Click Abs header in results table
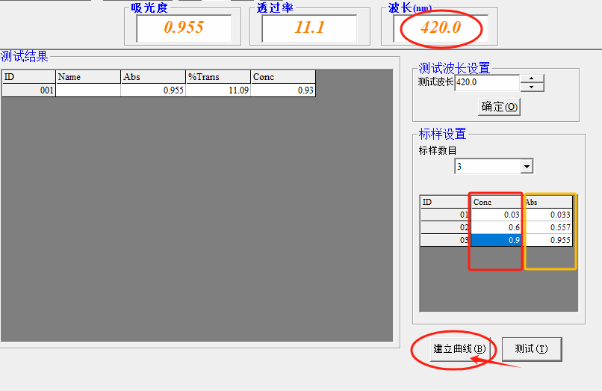 pos(153,77)
